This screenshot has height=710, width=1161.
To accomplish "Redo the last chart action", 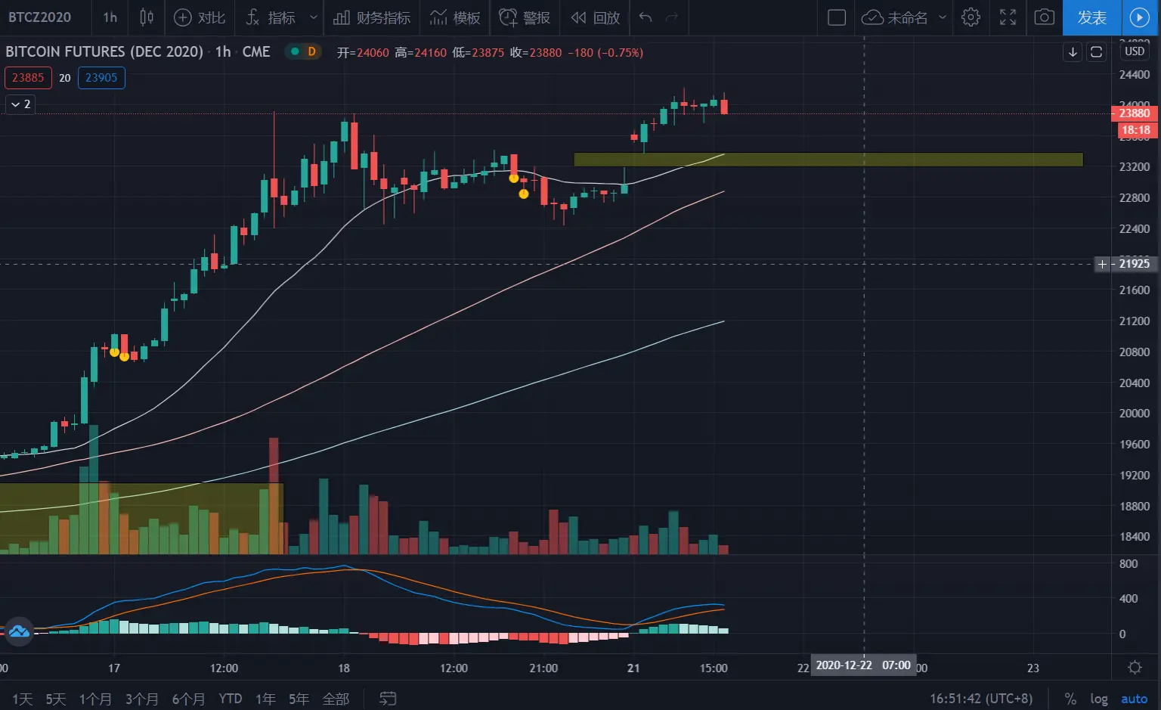I will click(x=672, y=17).
